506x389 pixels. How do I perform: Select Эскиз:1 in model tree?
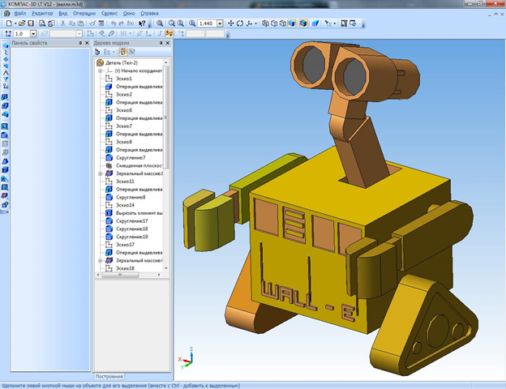[x=124, y=79]
